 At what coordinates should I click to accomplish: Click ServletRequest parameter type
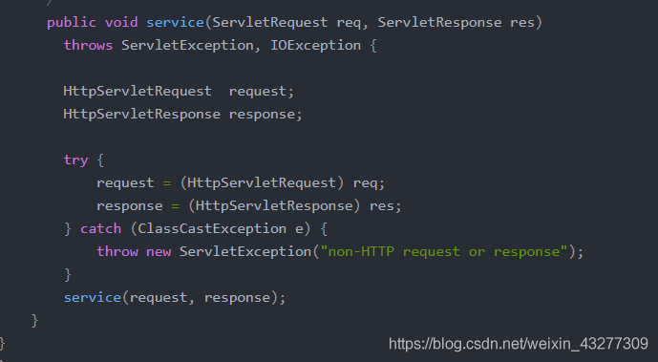click(x=270, y=23)
